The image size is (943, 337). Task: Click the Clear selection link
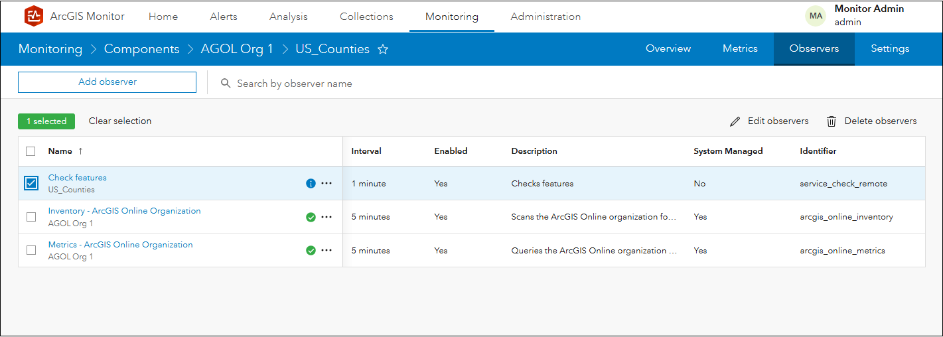tap(120, 121)
